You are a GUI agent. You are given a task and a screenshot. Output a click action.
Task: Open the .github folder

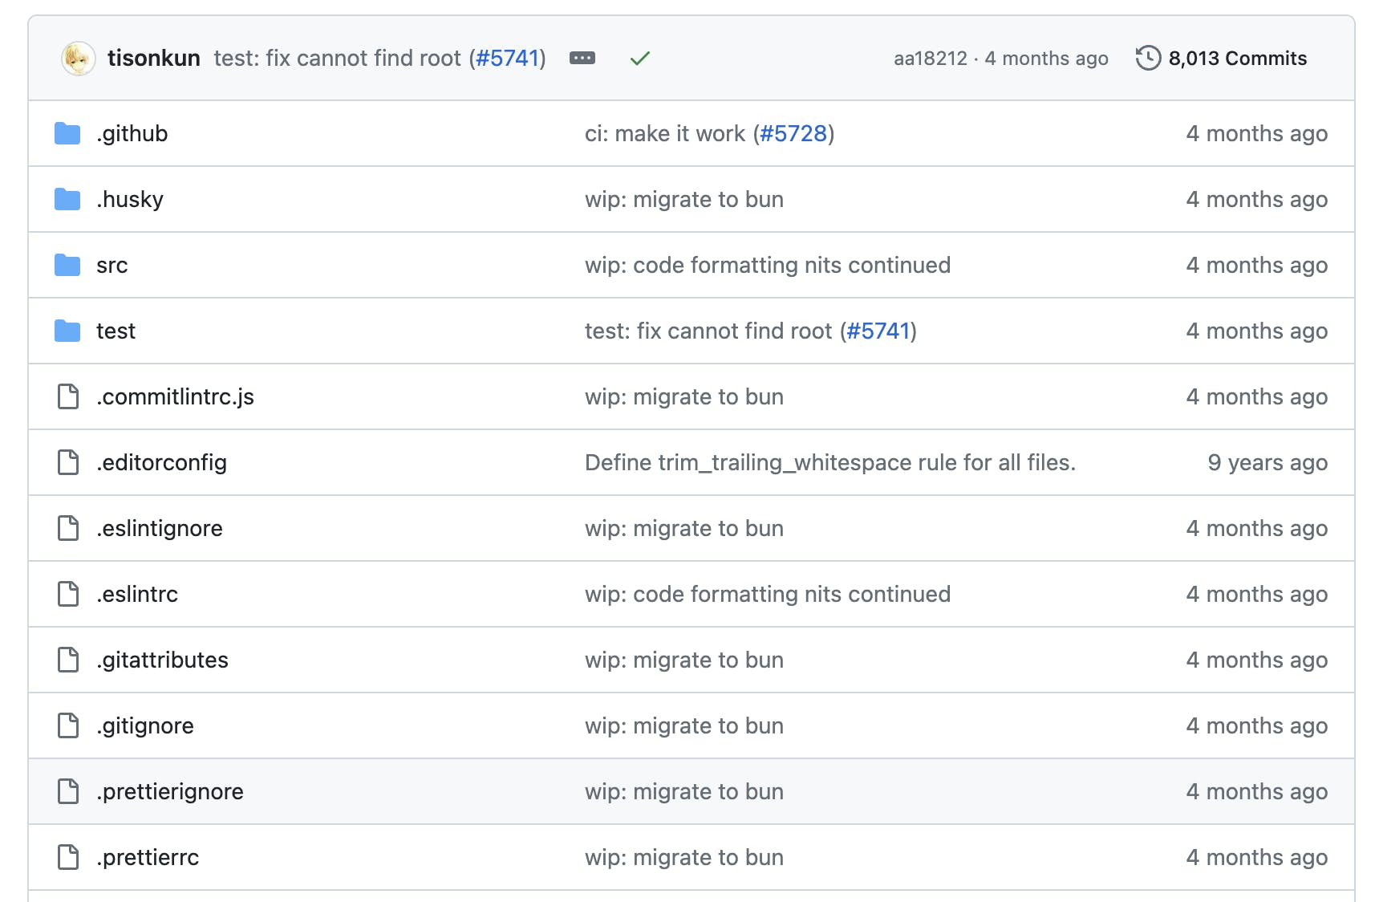point(132,133)
